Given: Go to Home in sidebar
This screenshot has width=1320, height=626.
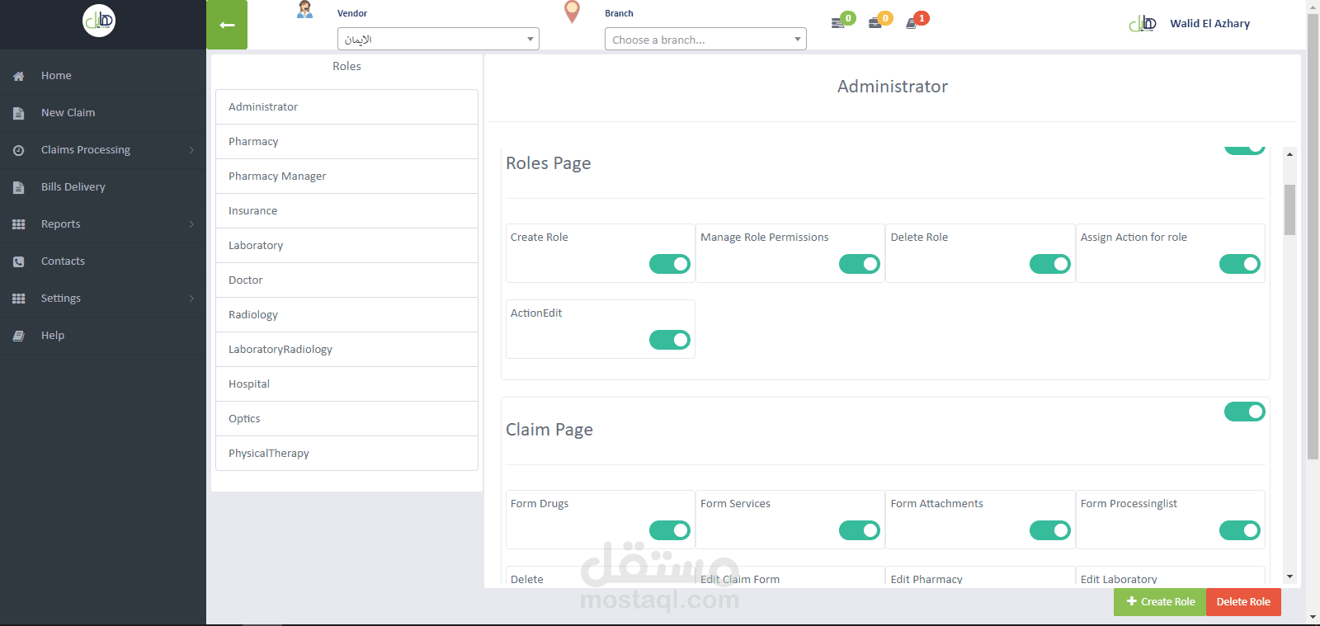Looking at the screenshot, I should pyautogui.click(x=103, y=76).
